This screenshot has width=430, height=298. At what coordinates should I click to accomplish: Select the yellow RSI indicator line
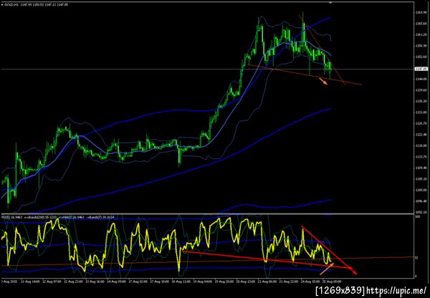click(167, 244)
